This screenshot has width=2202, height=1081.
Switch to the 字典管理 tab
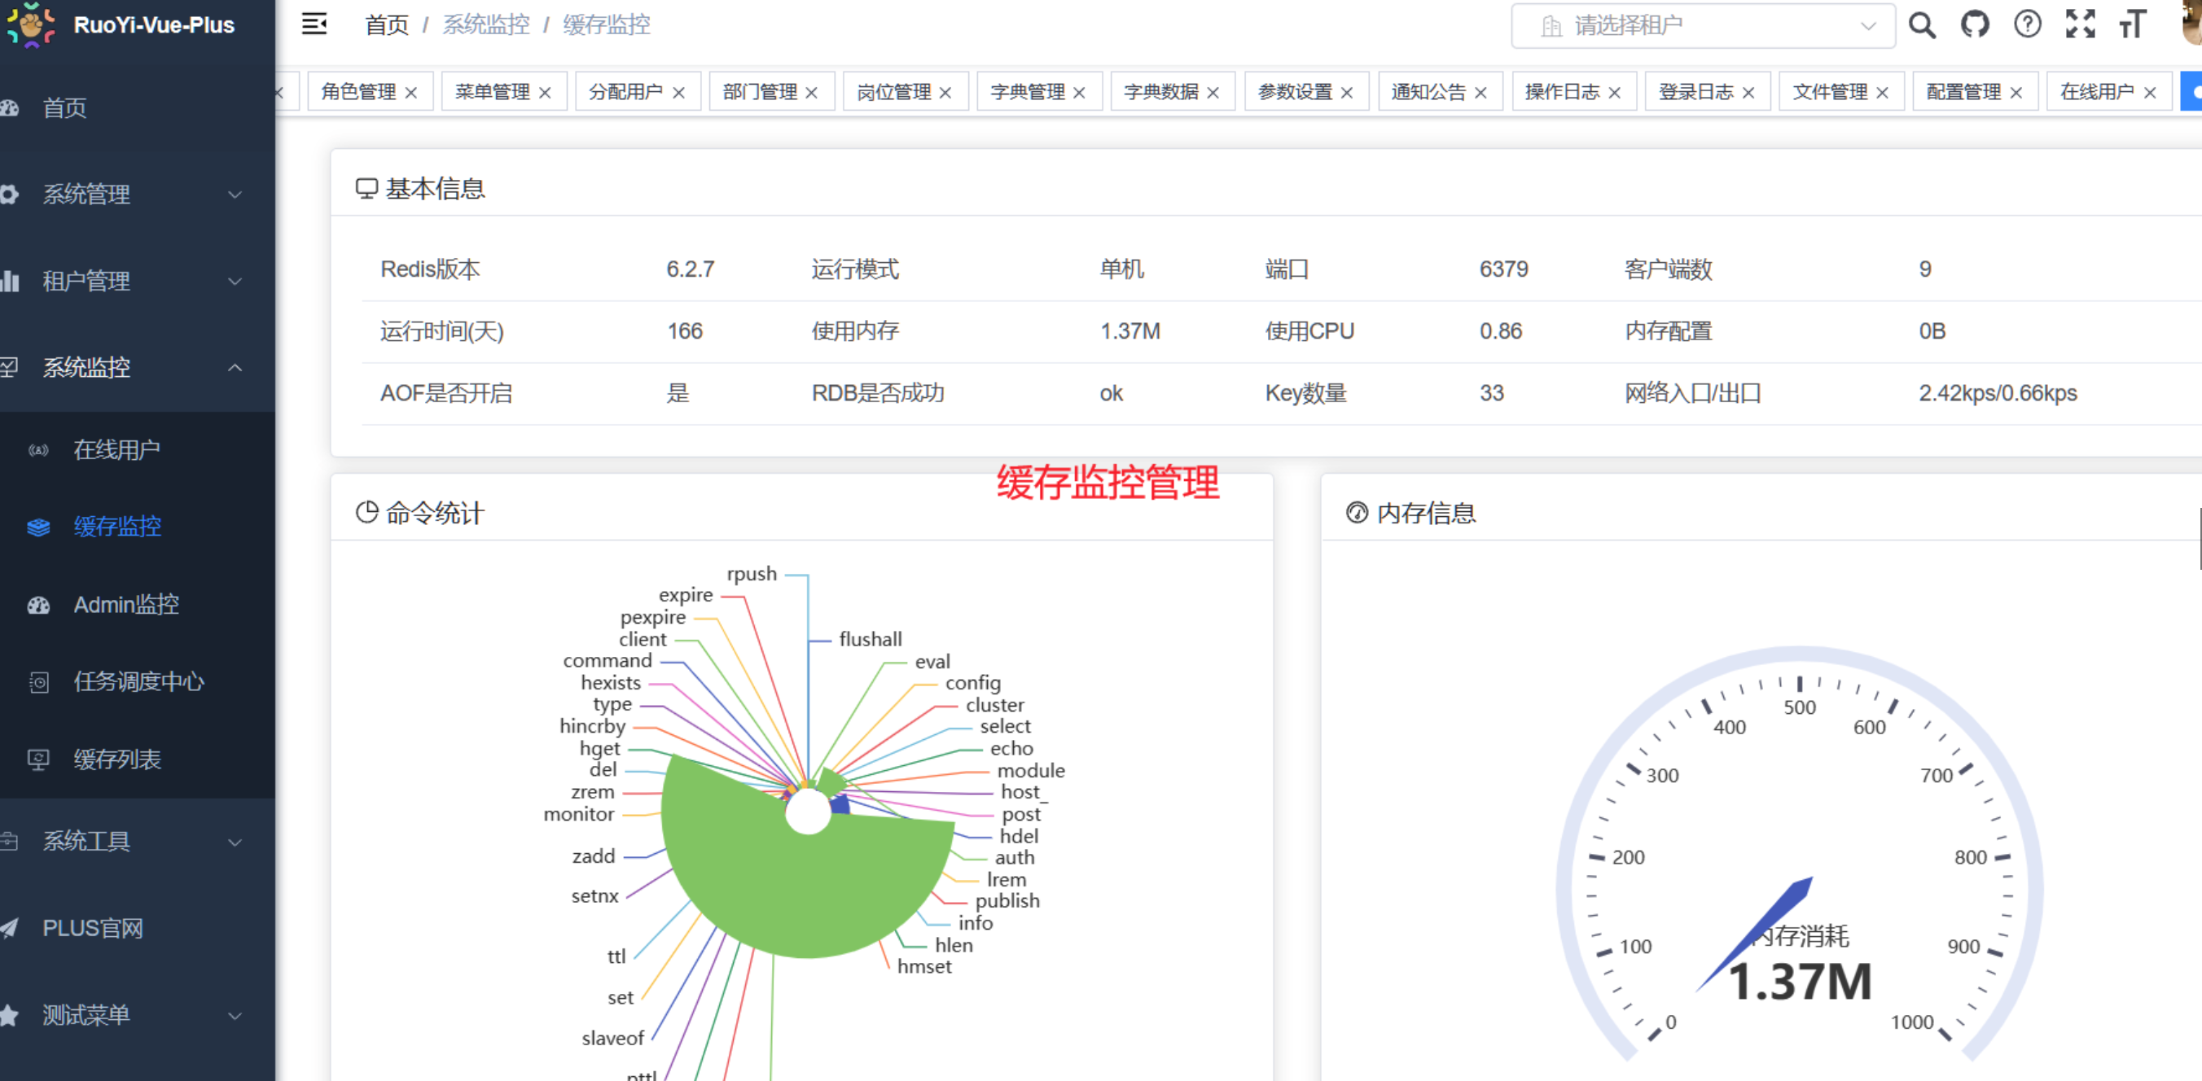[x=1028, y=91]
